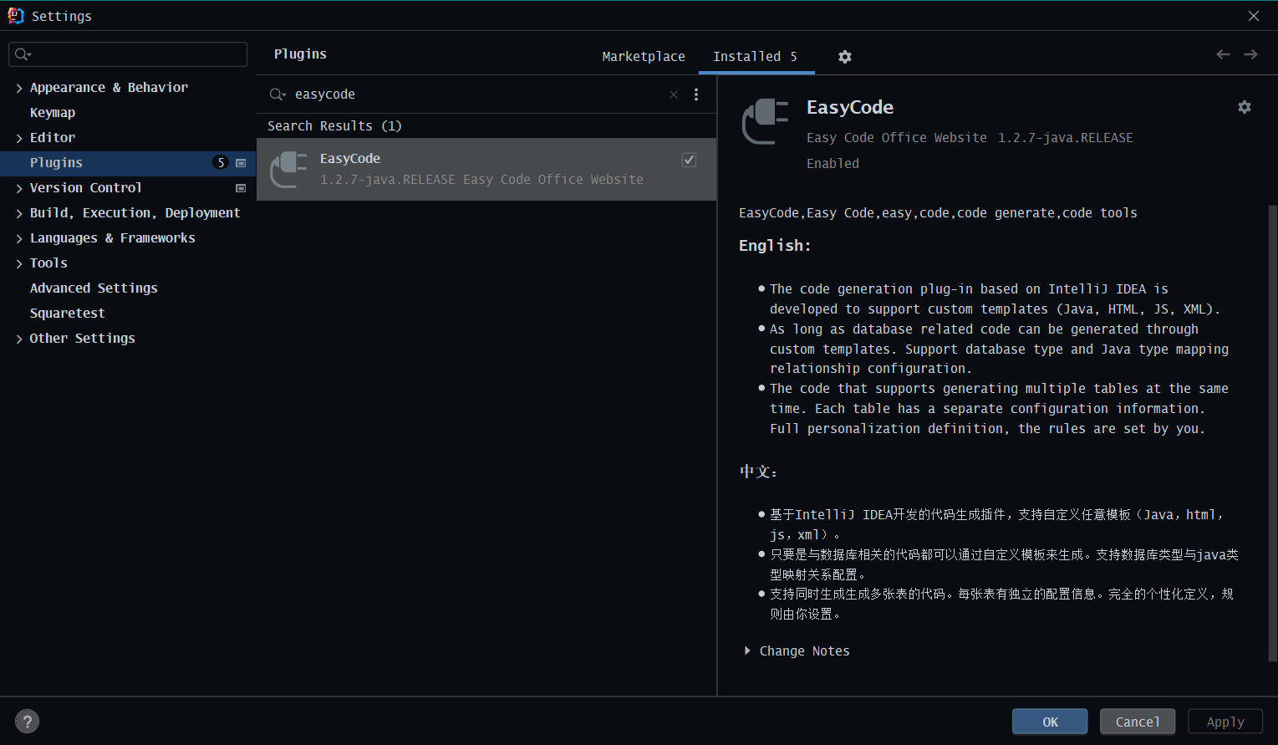The width and height of the screenshot is (1278, 745).
Task: Focus the settings search field
Action: 128,54
